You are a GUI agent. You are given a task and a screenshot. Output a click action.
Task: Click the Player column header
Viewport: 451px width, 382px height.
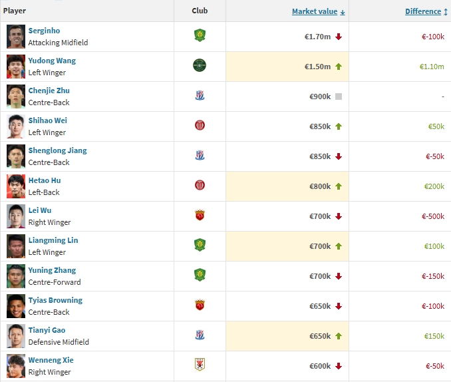(15, 11)
